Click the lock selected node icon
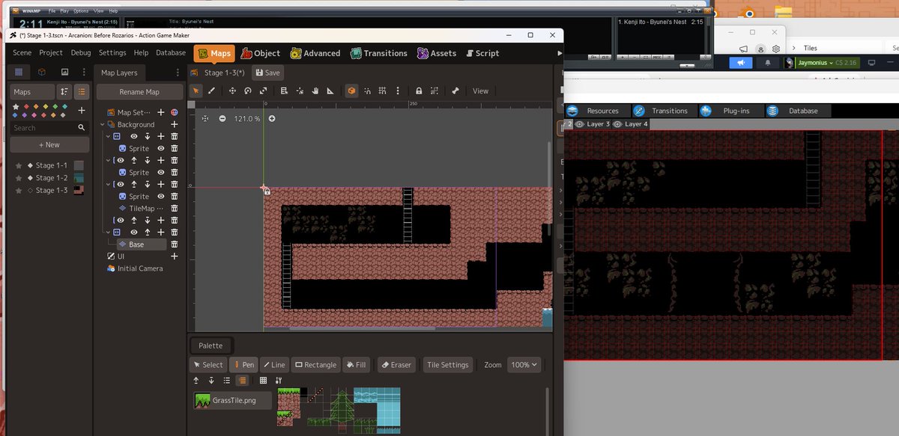899x436 pixels. tap(419, 90)
